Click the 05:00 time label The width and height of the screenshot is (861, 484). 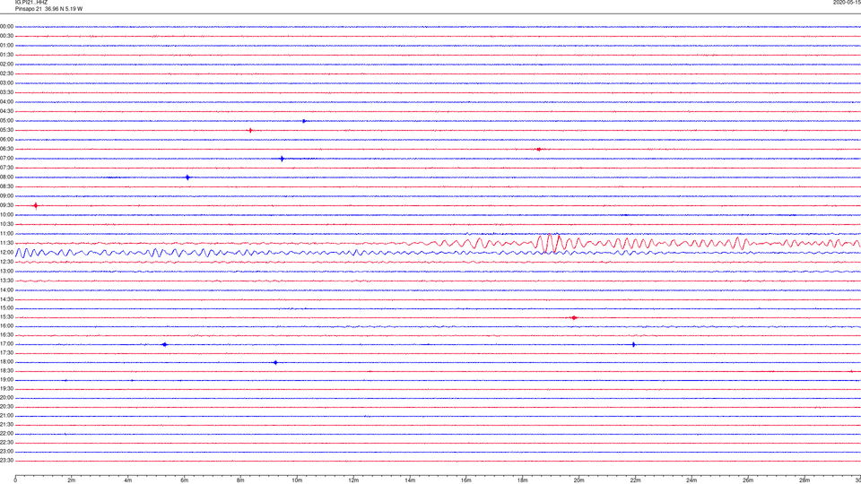pos(6,121)
